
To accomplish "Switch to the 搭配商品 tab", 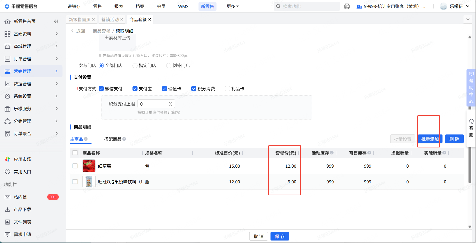I will pos(113,139).
